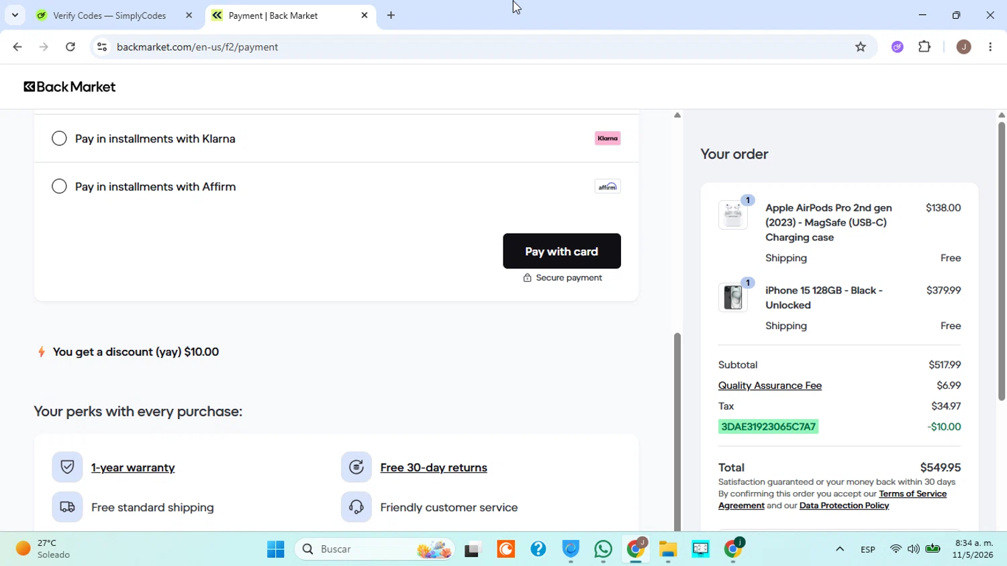
Task: Click the discount lightning bolt icon
Action: 42,352
